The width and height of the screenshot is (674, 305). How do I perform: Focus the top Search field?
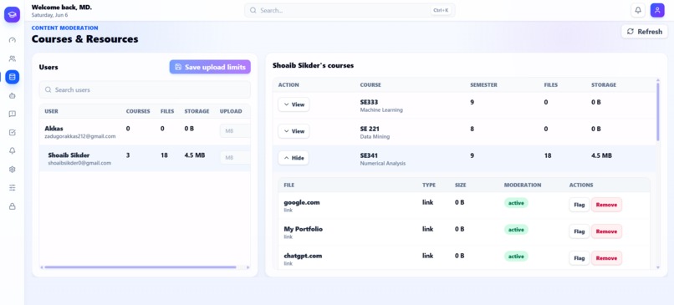point(350,10)
